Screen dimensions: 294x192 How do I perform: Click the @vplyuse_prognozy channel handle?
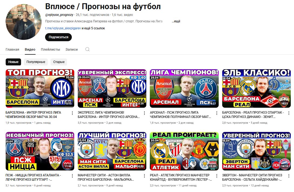click(x=59, y=15)
